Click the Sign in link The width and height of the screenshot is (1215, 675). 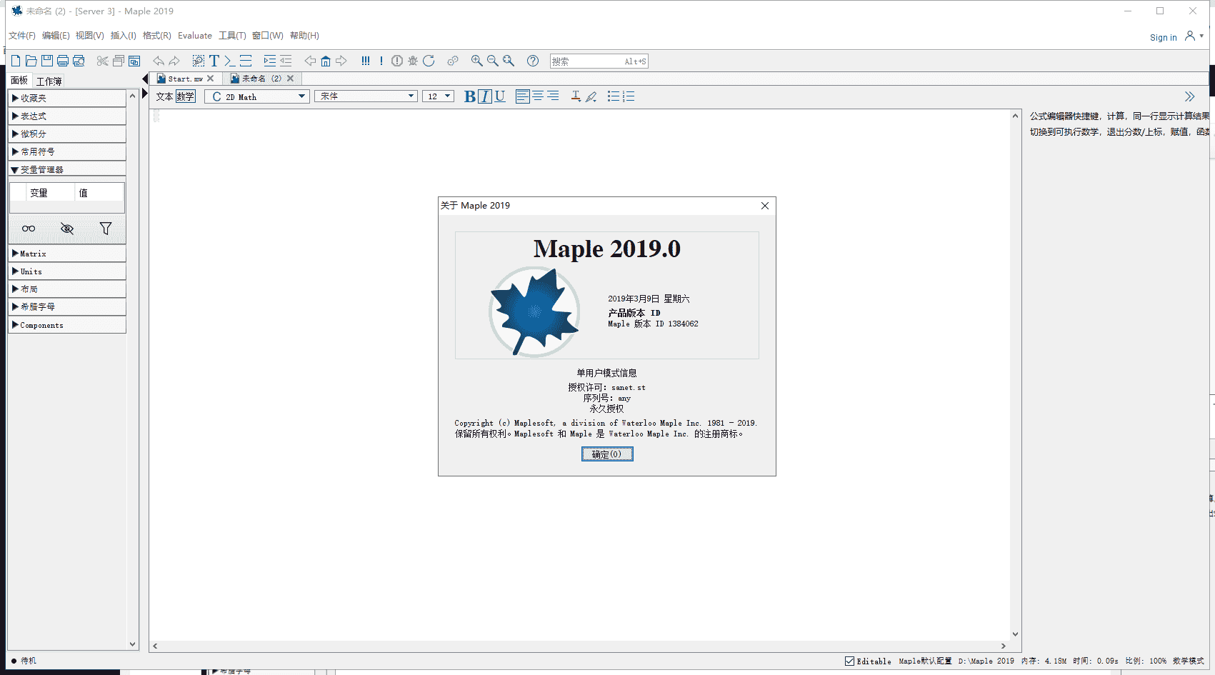pyautogui.click(x=1163, y=36)
